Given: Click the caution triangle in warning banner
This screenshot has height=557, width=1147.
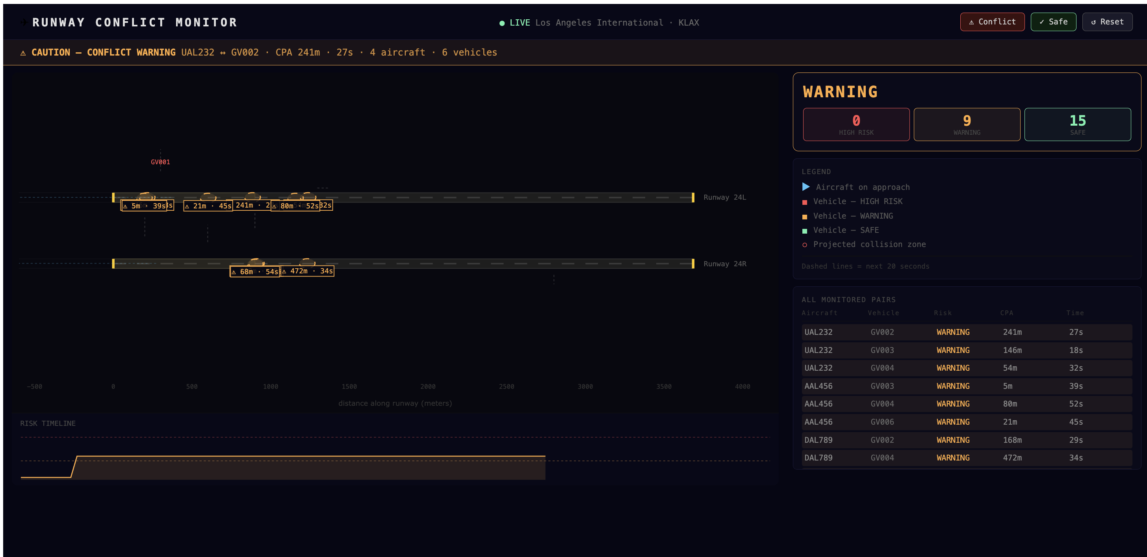Looking at the screenshot, I should pyautogui.click(x=23, y=53).
